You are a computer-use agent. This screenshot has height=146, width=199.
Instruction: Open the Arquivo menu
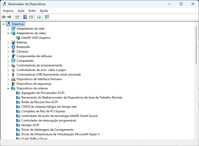[8, 11]
